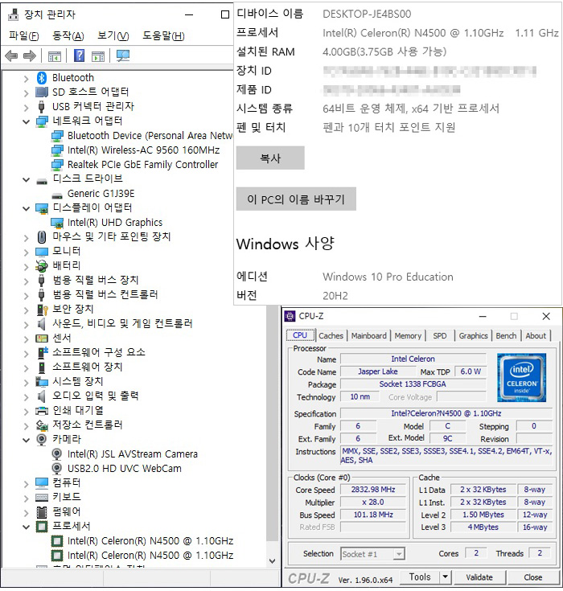
Task: Click the 보안 장치 security device icon
Action: click(x=43, y=310)
